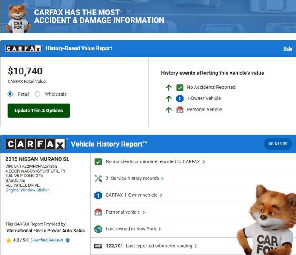Click the green checkmark no accidents icon
This screenshot has width=296, height=255.
pyautogui.click(x=98, y=162)
